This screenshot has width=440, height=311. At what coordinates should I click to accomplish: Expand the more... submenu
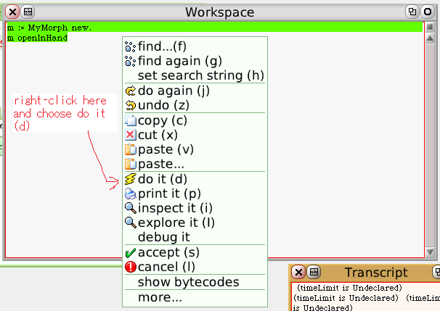pyautogui.click(x=160, y=297)
